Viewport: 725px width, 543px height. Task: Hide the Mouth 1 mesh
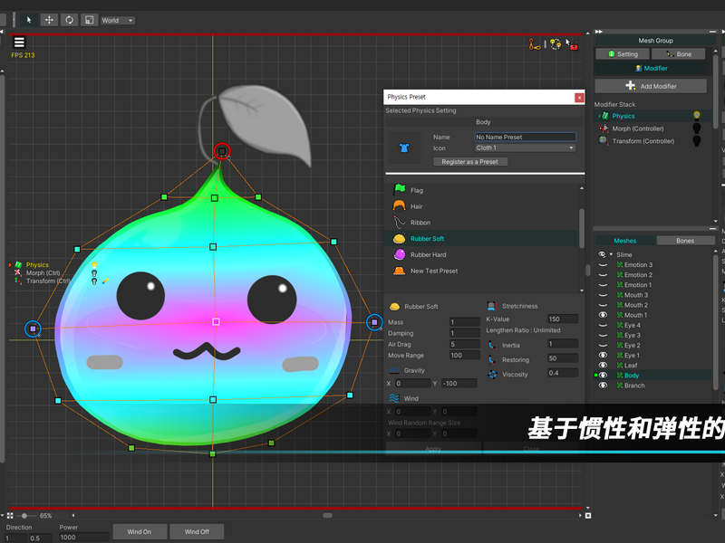[x=603, y=315]
